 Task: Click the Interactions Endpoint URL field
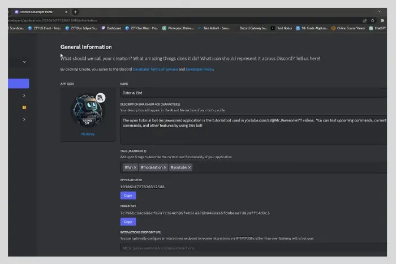pyautogui.click(x=253, y=248)
